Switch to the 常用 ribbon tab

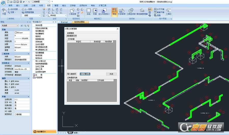point(10,6)
